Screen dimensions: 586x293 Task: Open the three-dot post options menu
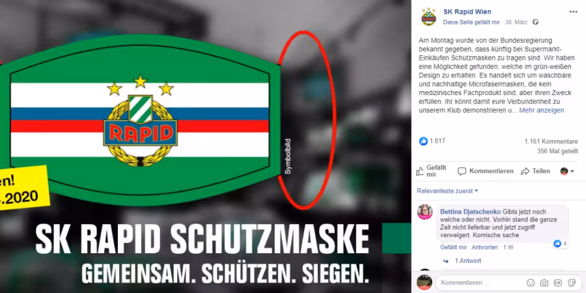(x=573, y=12)
